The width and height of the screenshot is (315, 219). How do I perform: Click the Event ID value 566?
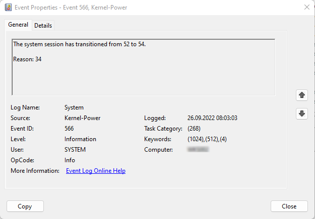(69, 129)
